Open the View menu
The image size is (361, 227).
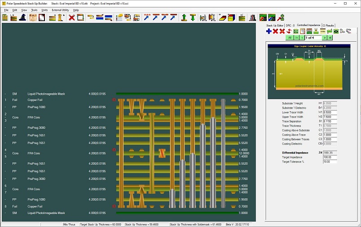click(x=24, y=10)
